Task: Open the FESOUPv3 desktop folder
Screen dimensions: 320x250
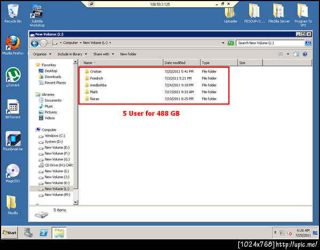Action: [255, 13]
